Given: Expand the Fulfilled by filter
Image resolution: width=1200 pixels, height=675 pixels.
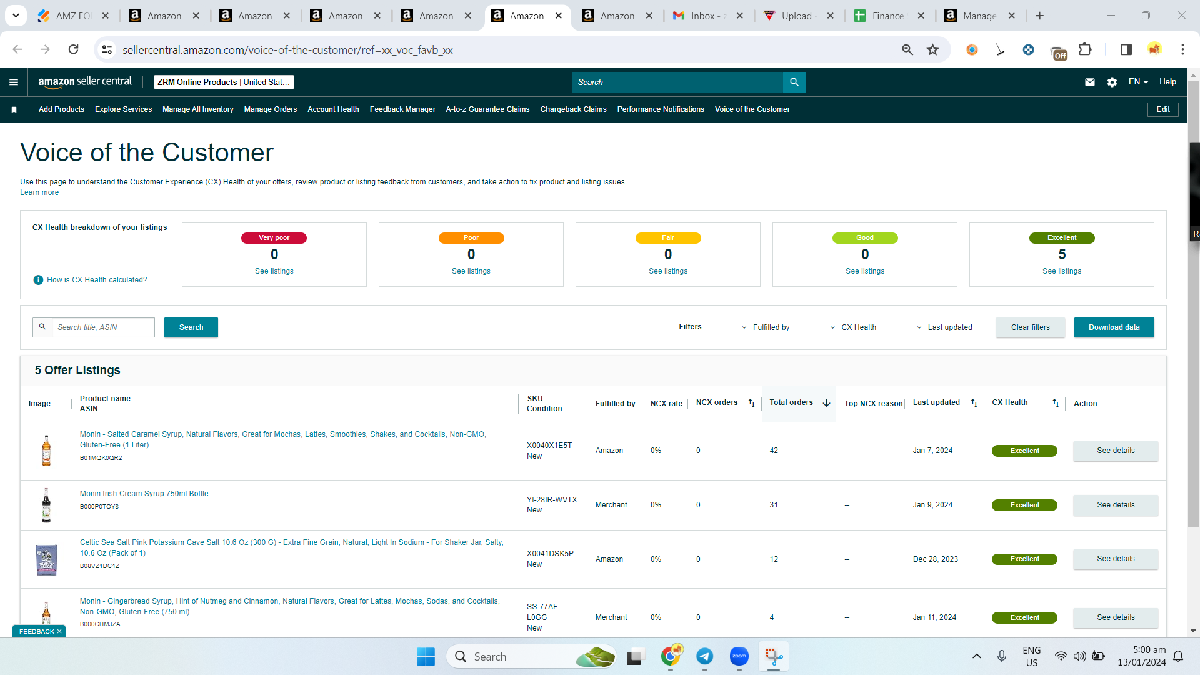Looking at the screenshot, I should click(766, 327).
